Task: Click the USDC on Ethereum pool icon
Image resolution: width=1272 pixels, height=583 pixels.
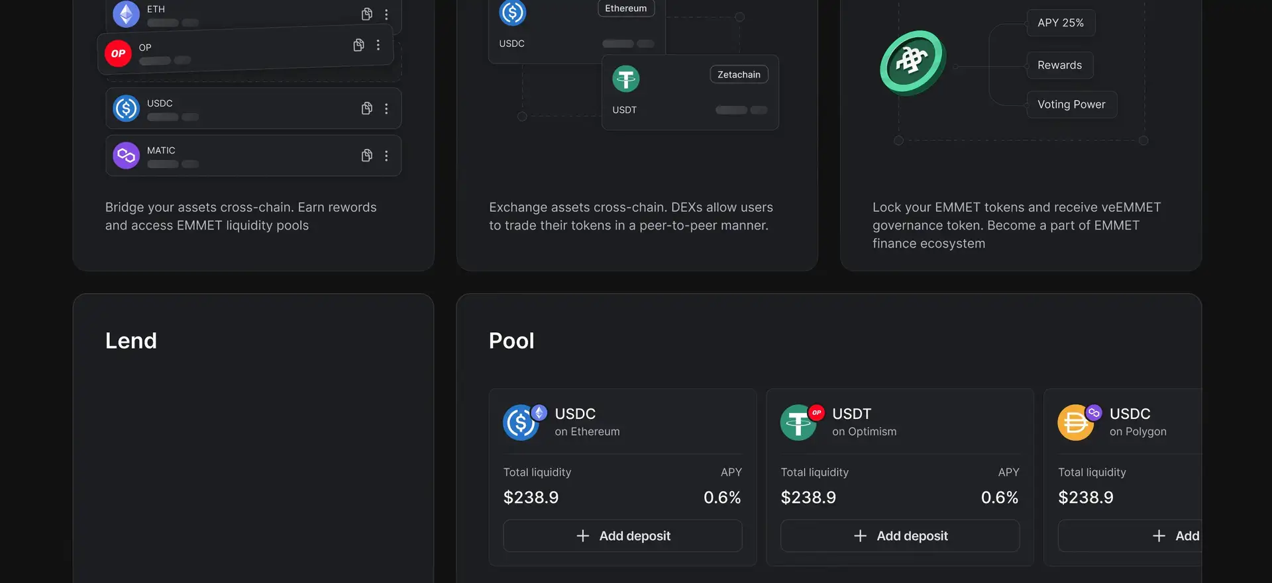Action: click(x=522, y=422)
